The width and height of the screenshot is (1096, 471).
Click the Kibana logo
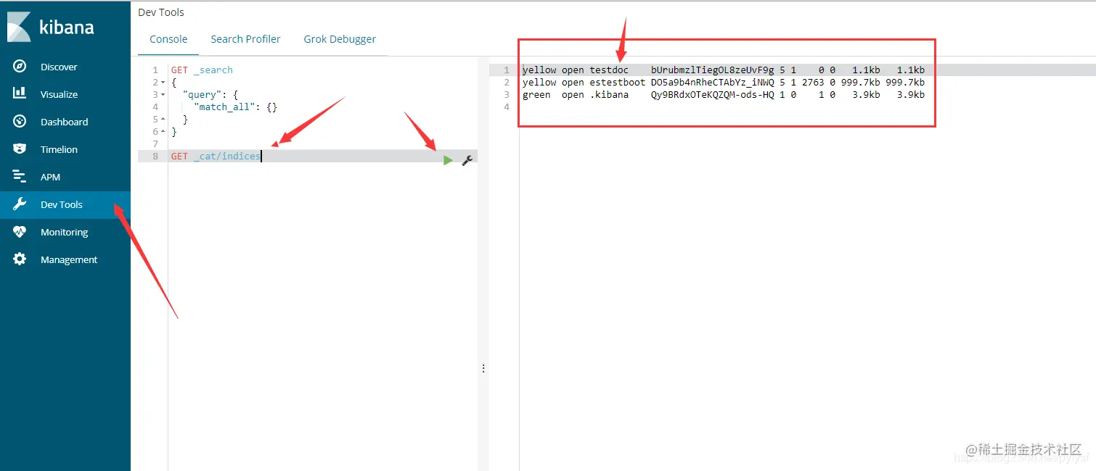tap(51, 28)
